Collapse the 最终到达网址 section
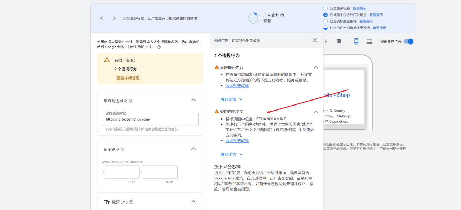The height and width of the screenshot is (210, 461). tap(193, 100)
